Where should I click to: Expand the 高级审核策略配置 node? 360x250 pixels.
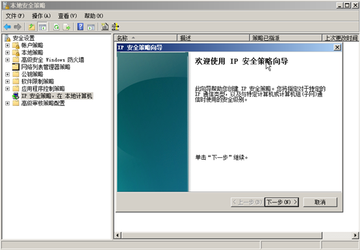coord(7,103)
